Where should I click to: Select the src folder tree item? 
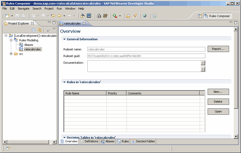coord(21,54)
